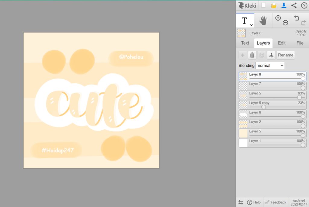Open the question mark help icon in the top bar
The image size is (309, 207).
304,5
